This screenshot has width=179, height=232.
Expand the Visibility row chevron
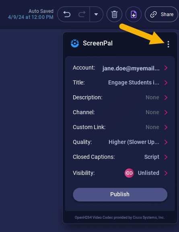click(166, 173)
